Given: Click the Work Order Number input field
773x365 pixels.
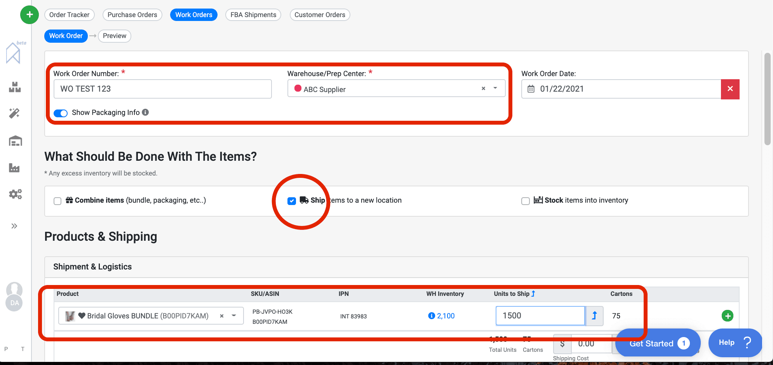Looking at the screenshot, I should 162,89.
